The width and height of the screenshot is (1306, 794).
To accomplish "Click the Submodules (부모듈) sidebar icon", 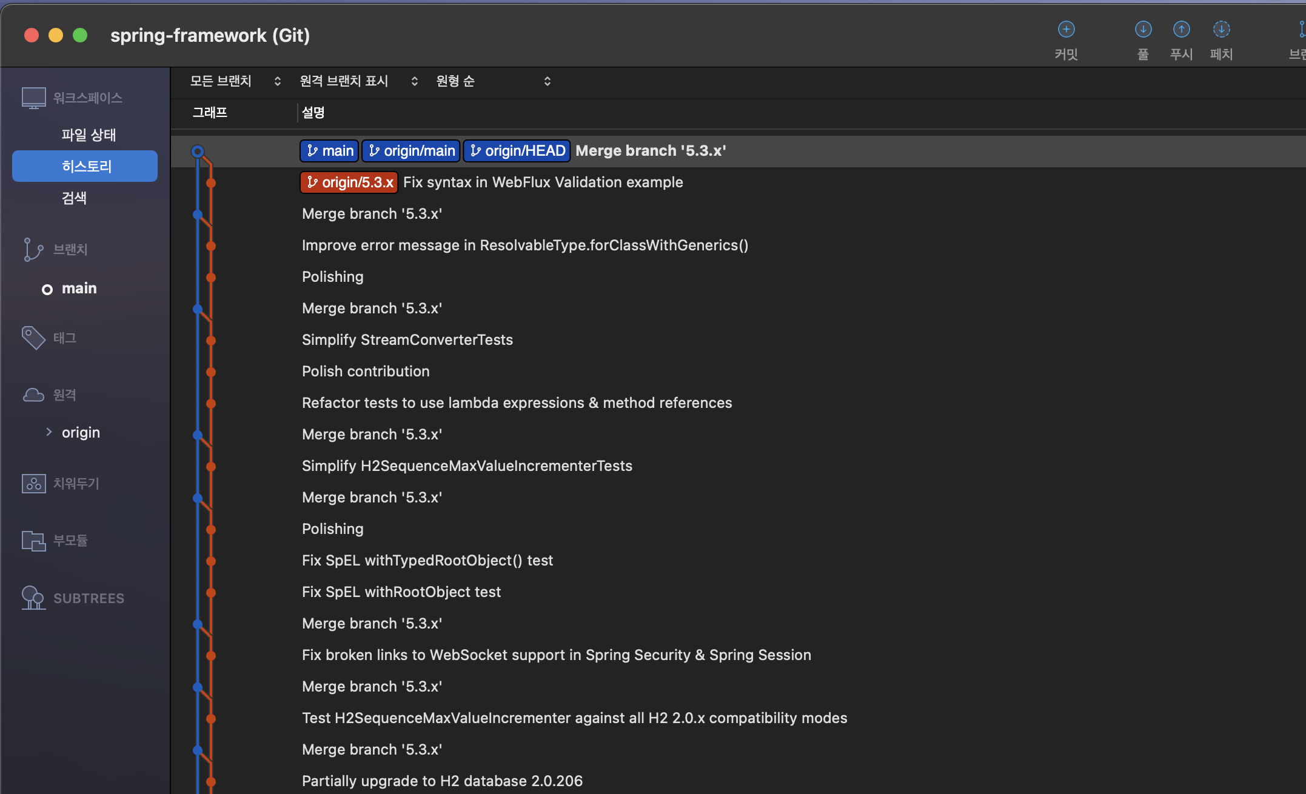I will click(33, 540).
